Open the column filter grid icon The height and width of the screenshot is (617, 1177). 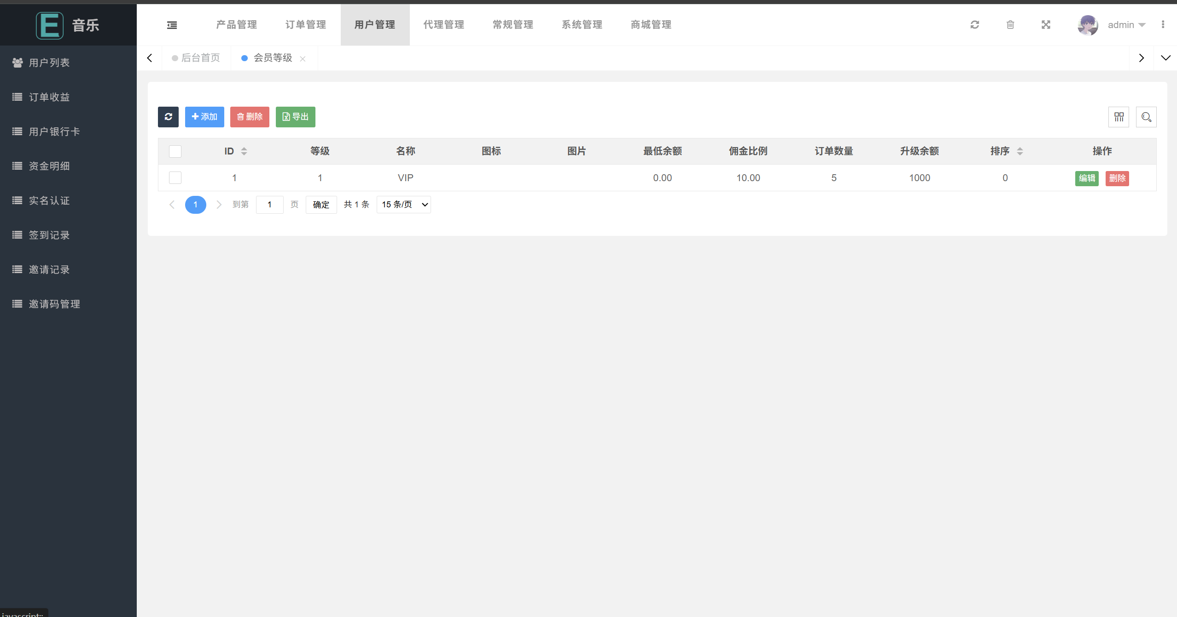pyautogui.click(x=1119, y=117)
